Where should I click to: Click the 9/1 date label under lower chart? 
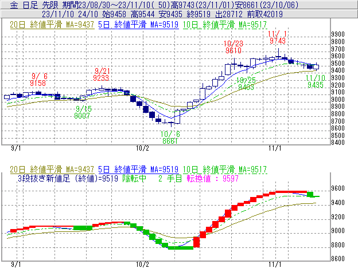[15, 265]
